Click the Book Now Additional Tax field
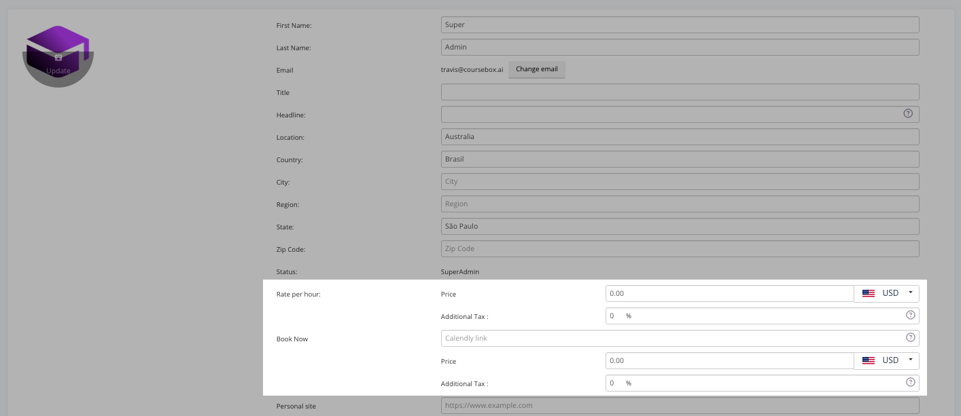Viewport: 961px width, 416px height. pyautogui.click(x=762, y=383)
